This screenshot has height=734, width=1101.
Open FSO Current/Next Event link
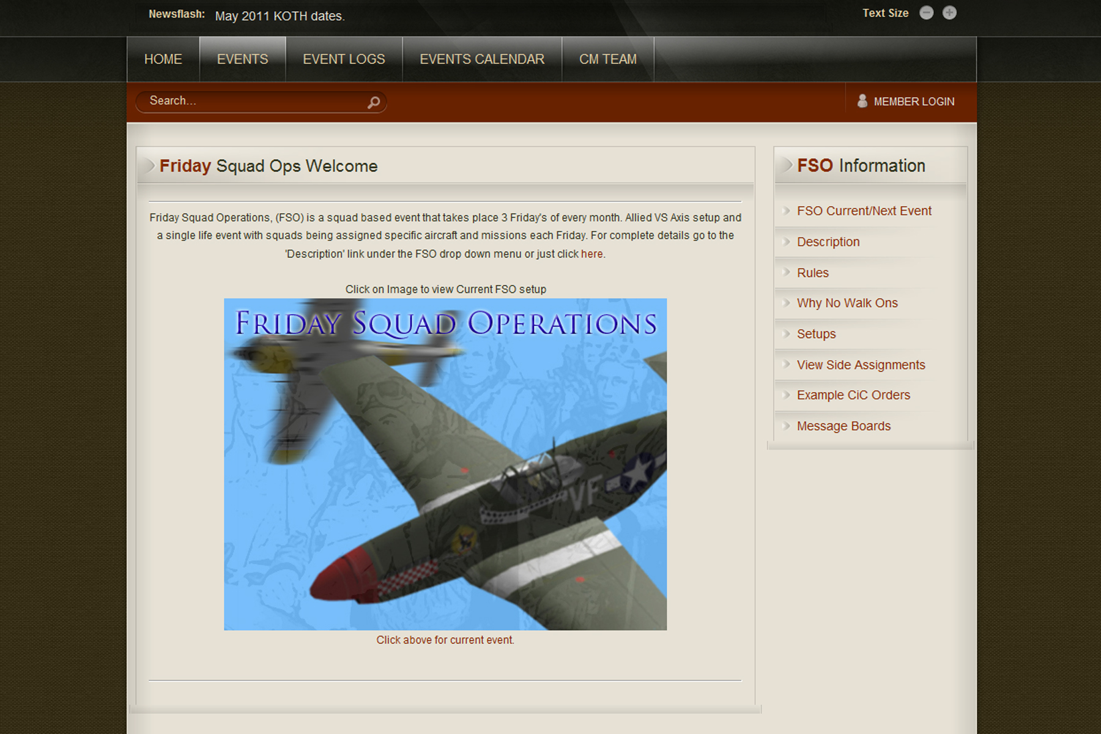[x=864, y=211]
